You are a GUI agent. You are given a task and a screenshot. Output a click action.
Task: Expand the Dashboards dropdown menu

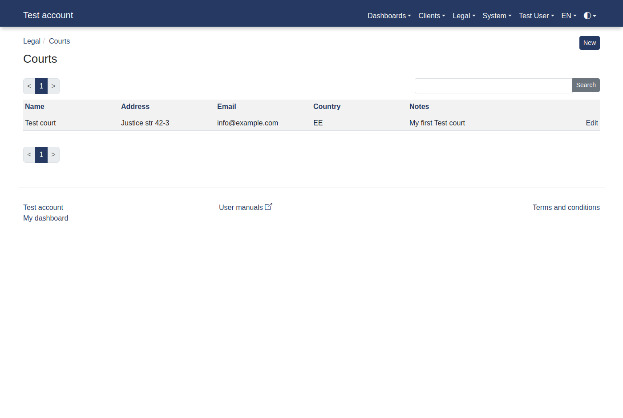click(388, 16)
